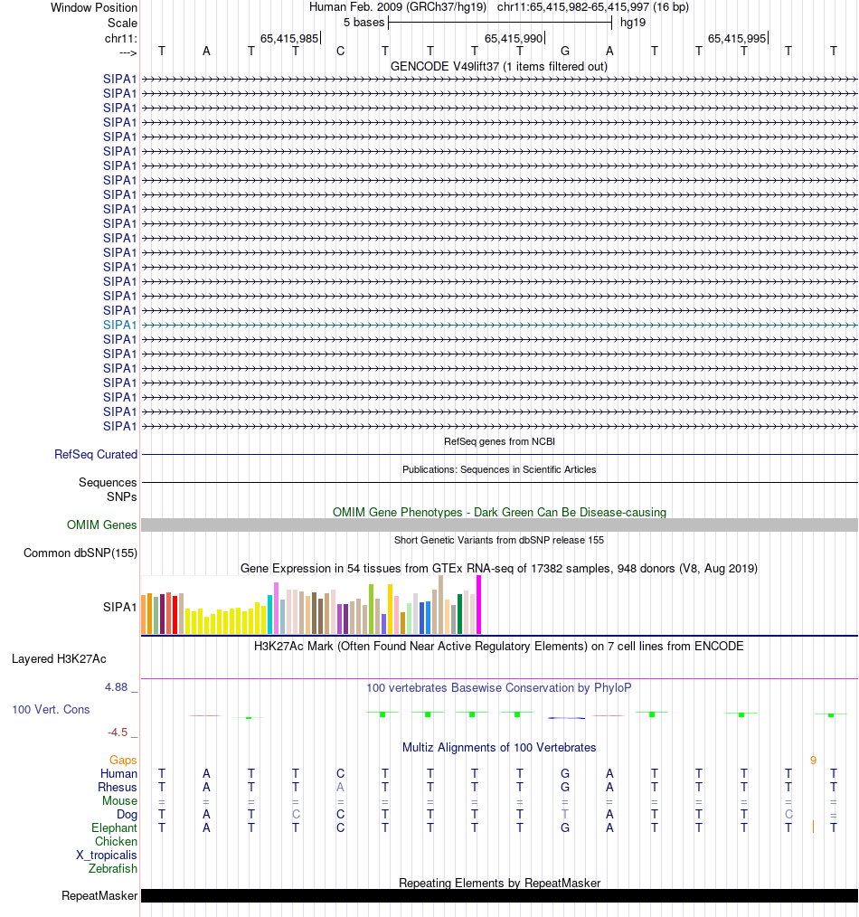Viewport: 859px width, 917px height.
Task: Click the Window Position label
Action: [93, 7]
